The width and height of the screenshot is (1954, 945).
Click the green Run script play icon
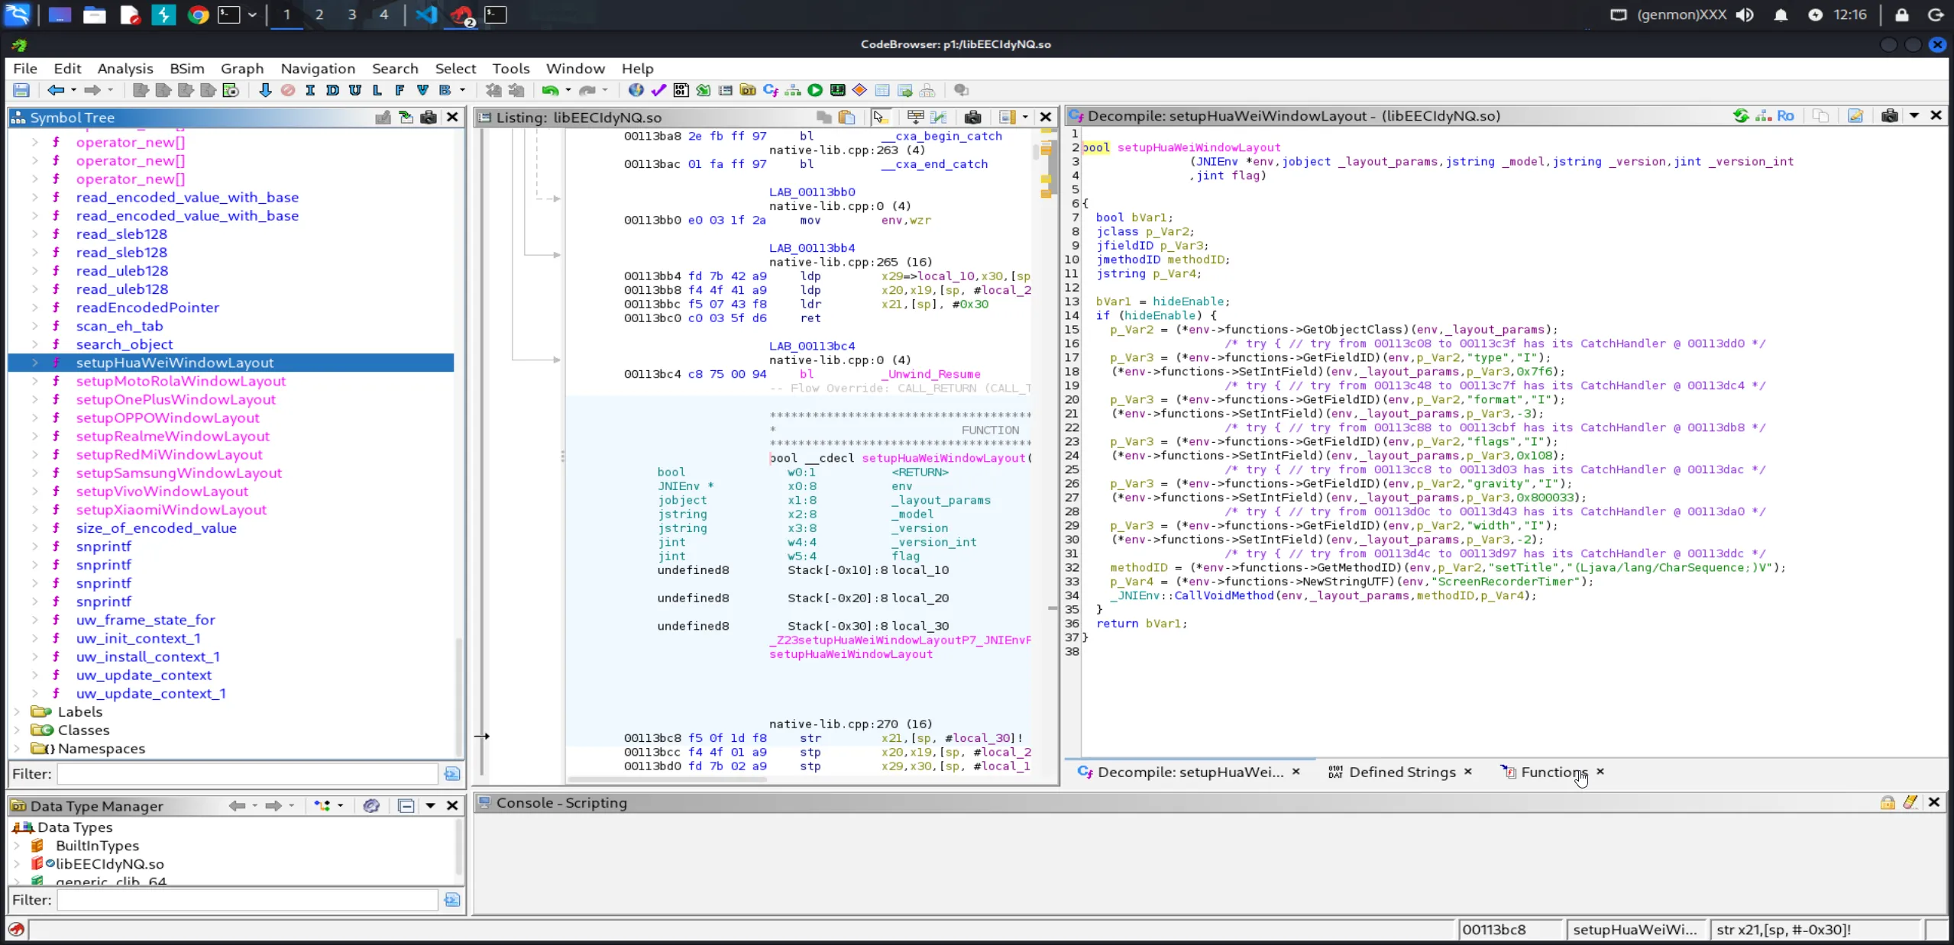pyautogui.click(x=815, y=90)
